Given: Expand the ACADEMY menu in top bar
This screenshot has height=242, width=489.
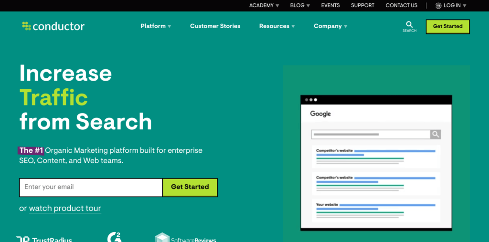Looking at the screenshot, I should [264, 6].
